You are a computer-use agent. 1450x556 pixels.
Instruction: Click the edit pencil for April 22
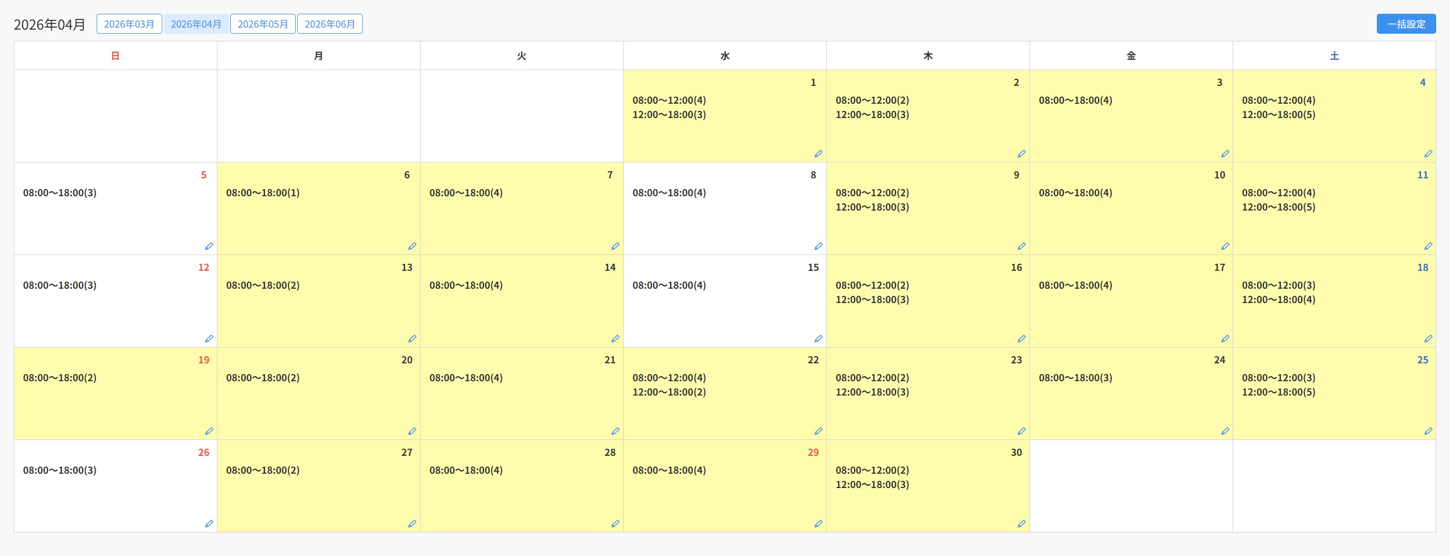819,431
